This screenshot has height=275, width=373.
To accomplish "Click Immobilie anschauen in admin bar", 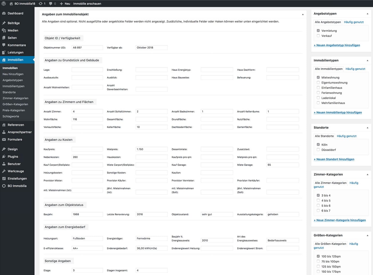I will point(87,3).
